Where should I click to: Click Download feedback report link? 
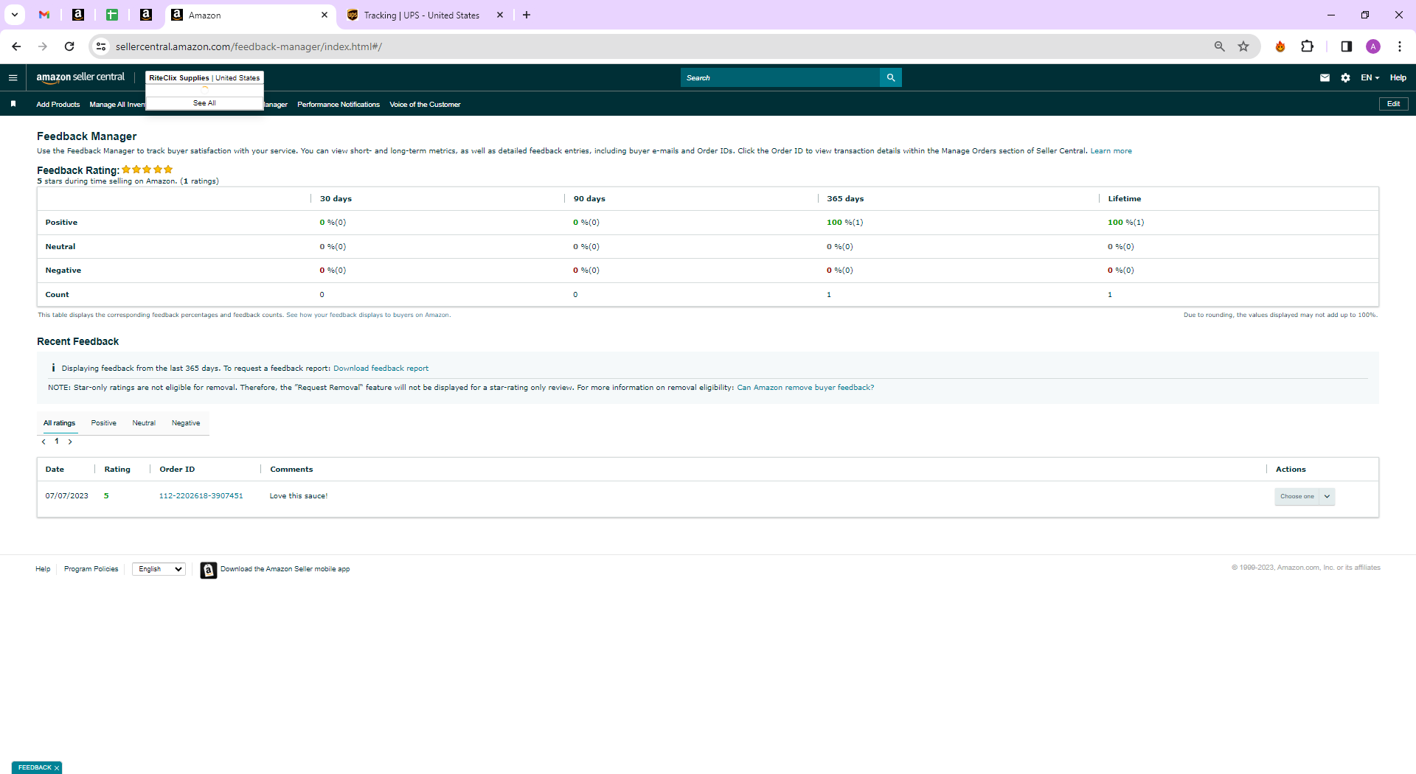point(381,369)
